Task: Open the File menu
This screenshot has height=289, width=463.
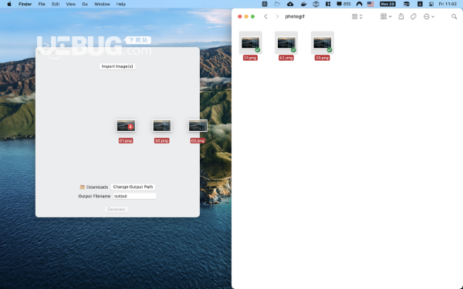Action: point(42,4)
